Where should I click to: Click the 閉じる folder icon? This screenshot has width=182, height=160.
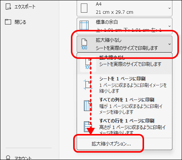[8, 22]
